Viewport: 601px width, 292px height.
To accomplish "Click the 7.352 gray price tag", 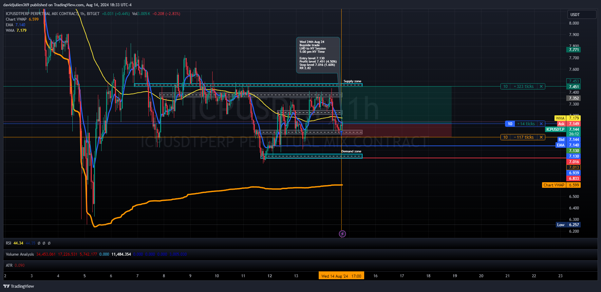I will (x=573, y=98).
